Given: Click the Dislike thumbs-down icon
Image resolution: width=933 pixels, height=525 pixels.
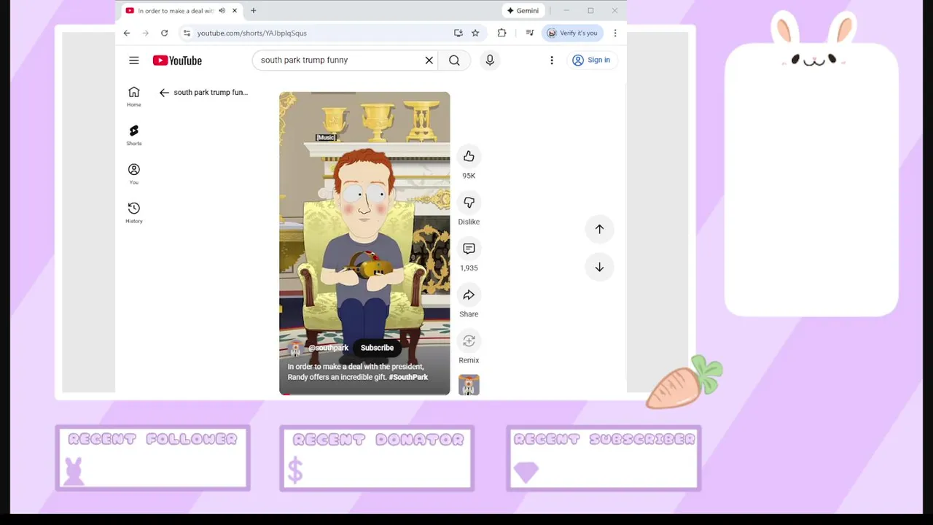Looking at the screenshot, I should pos(469,203).
